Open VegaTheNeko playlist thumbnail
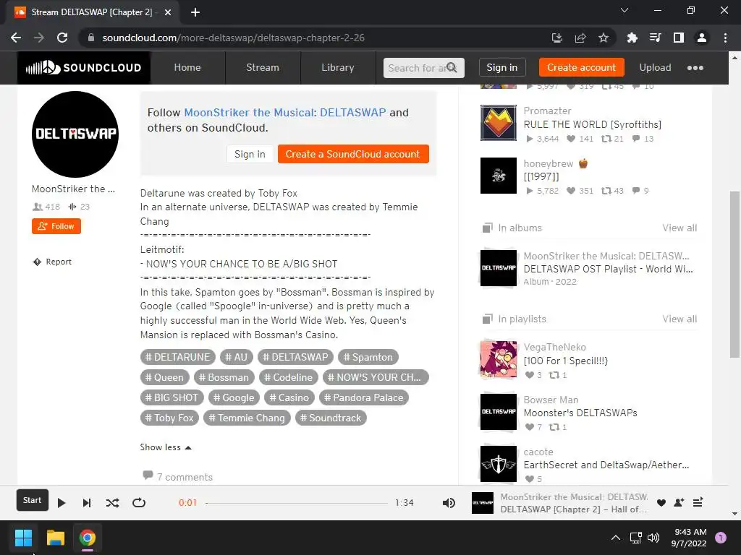741x555 pixels. pyautogui.click(x=499, y=360)
